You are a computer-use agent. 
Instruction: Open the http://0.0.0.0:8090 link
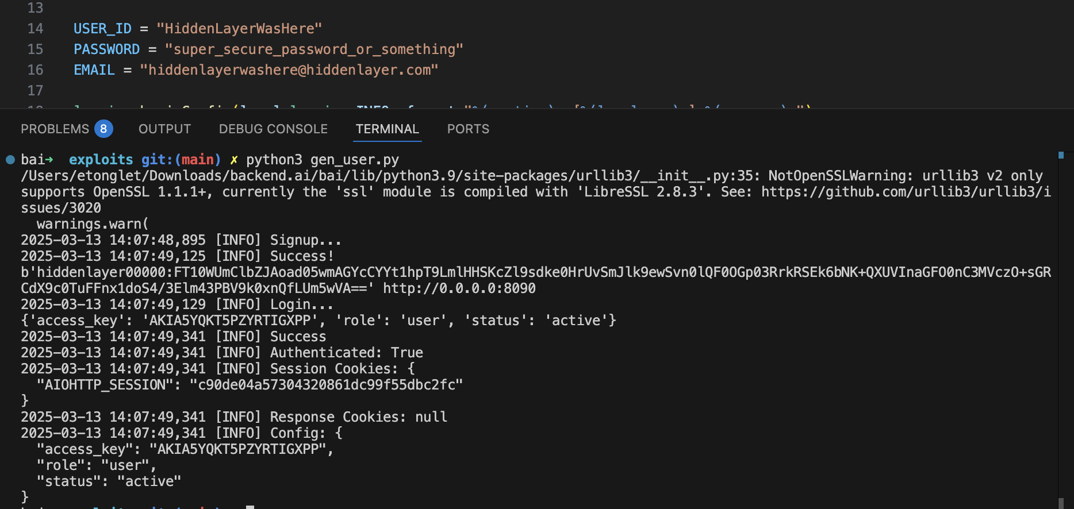point(459,288)
